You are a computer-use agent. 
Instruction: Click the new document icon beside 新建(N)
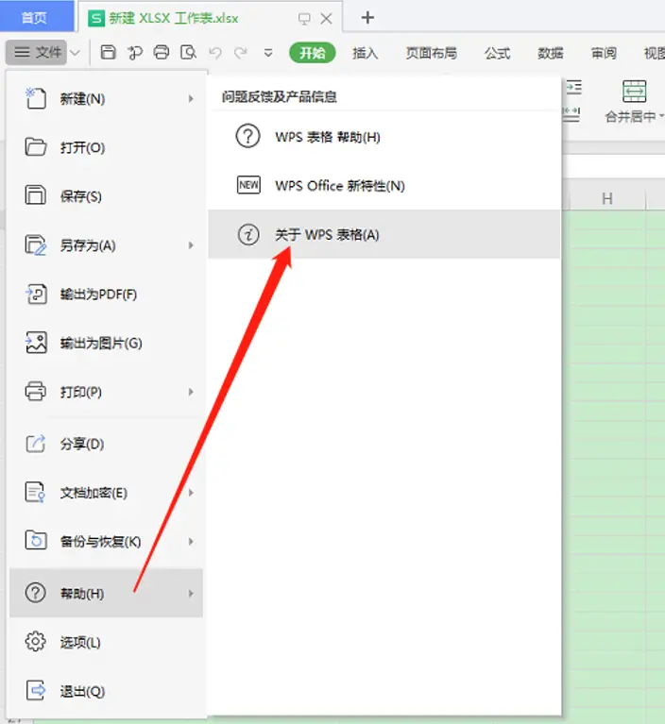(x=36, y=98)
